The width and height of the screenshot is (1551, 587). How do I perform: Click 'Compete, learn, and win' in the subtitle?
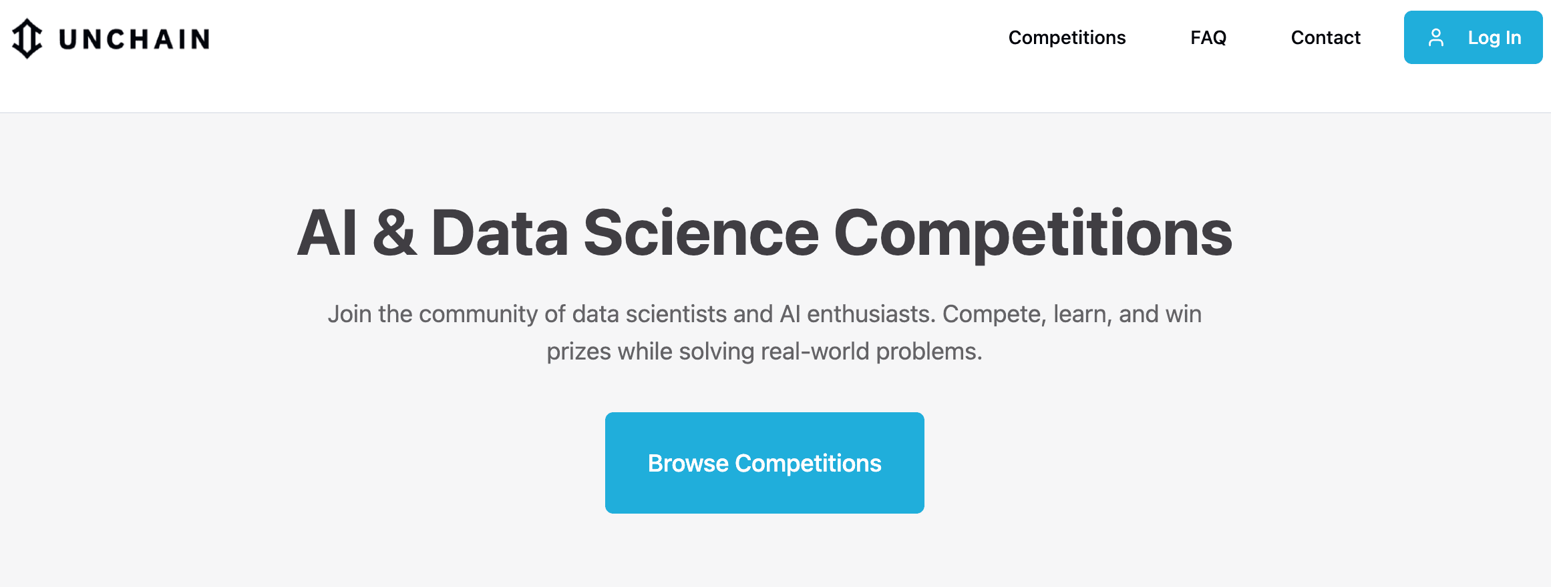tap(1071, 314)
